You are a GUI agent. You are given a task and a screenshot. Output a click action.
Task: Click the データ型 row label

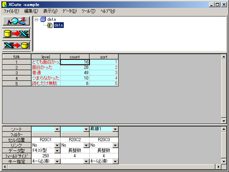(16, 150)
